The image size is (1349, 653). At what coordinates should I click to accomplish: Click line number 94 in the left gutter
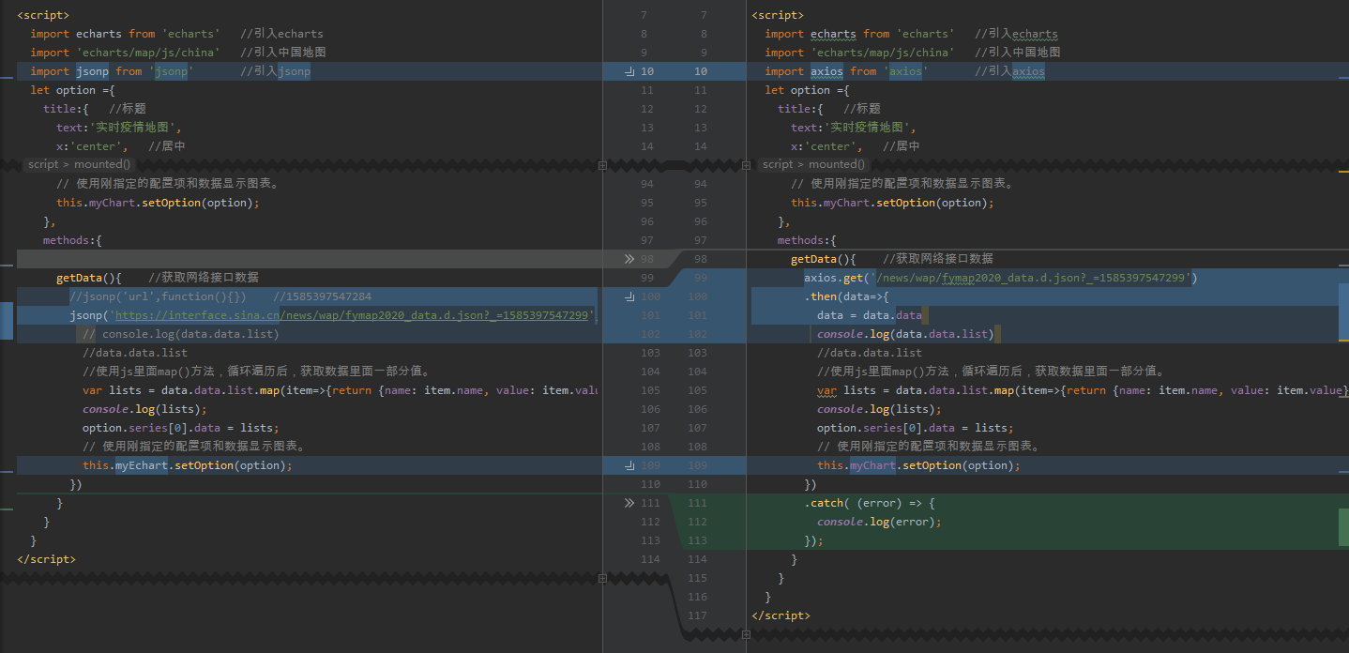point(647,184)
